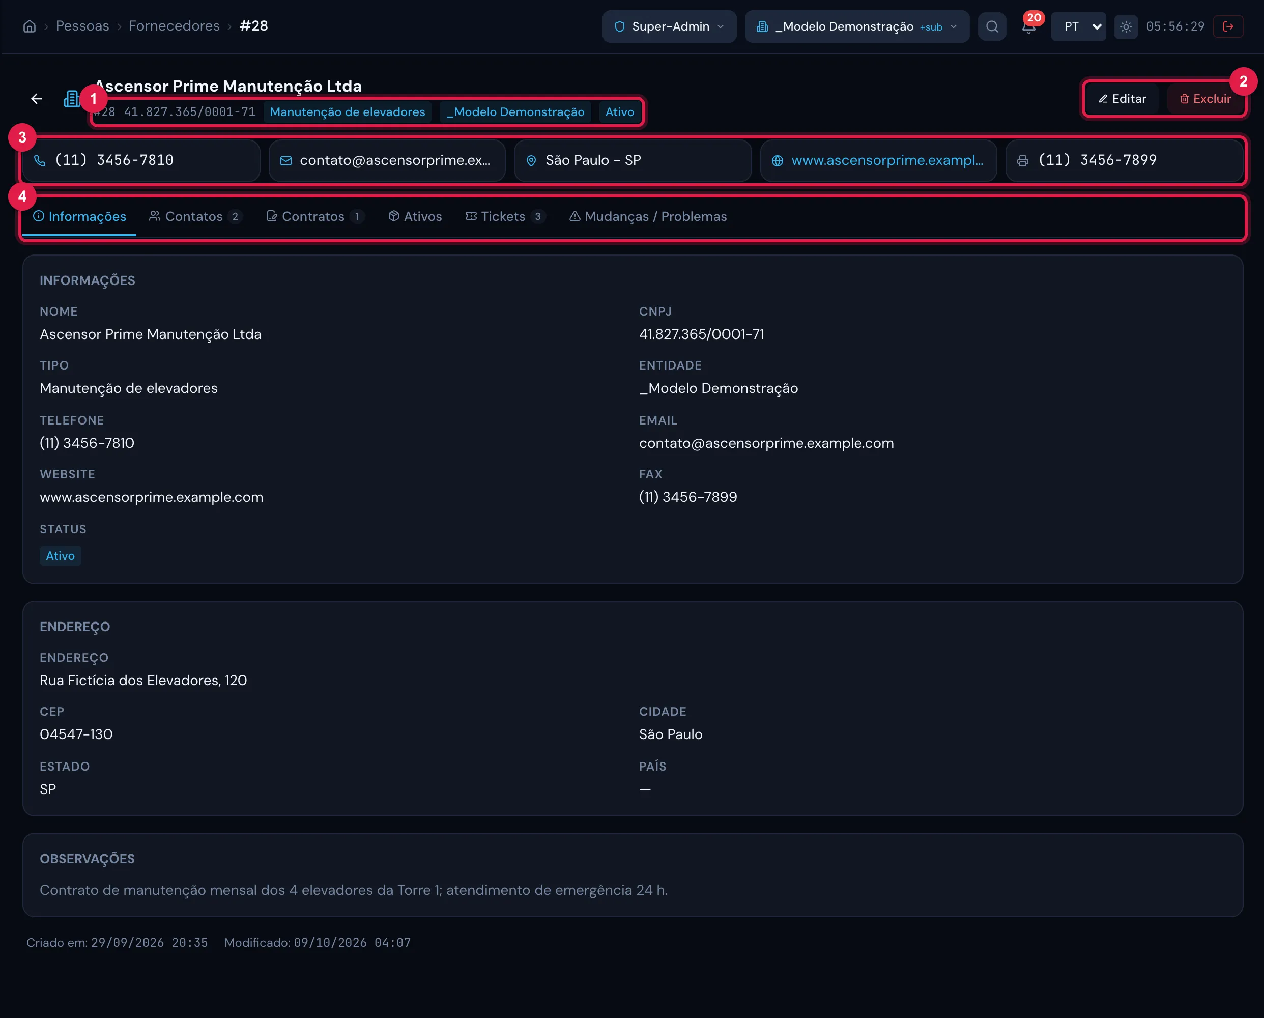Click the red logout icon
The width and height of the screenshot is (1264, 1018).
[1228, 26]
